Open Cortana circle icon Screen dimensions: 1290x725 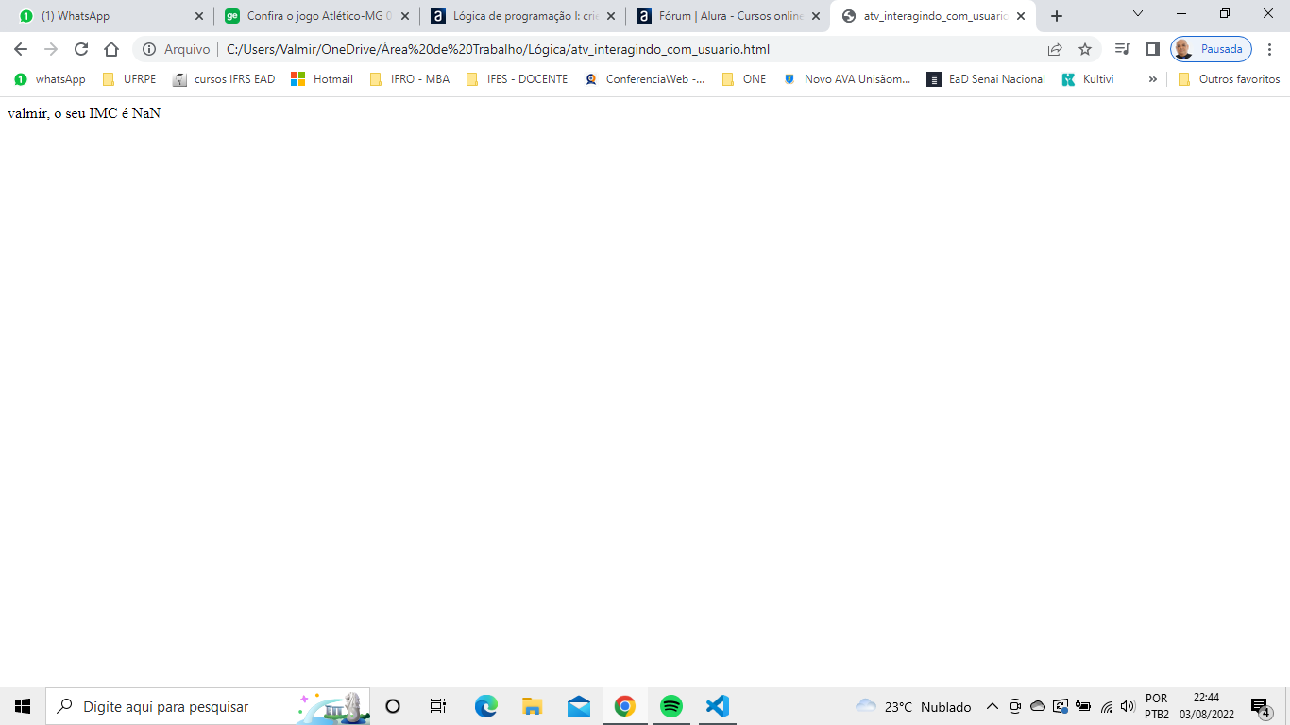coord(393,706)
